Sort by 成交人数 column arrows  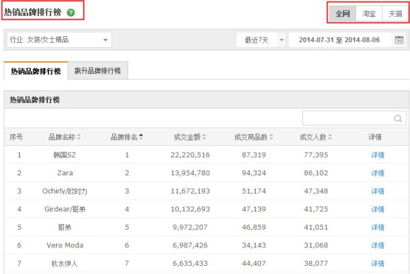pos(330,137)
